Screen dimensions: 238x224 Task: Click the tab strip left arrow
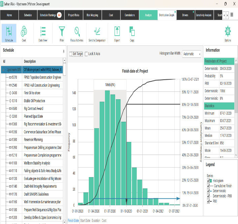click(224, 15)
